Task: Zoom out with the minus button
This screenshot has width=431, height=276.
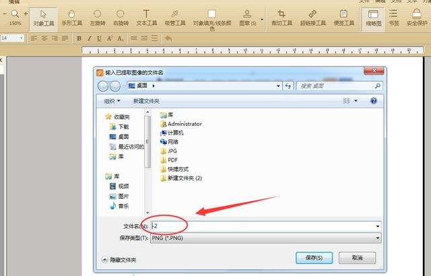Action: coord(5,13)
